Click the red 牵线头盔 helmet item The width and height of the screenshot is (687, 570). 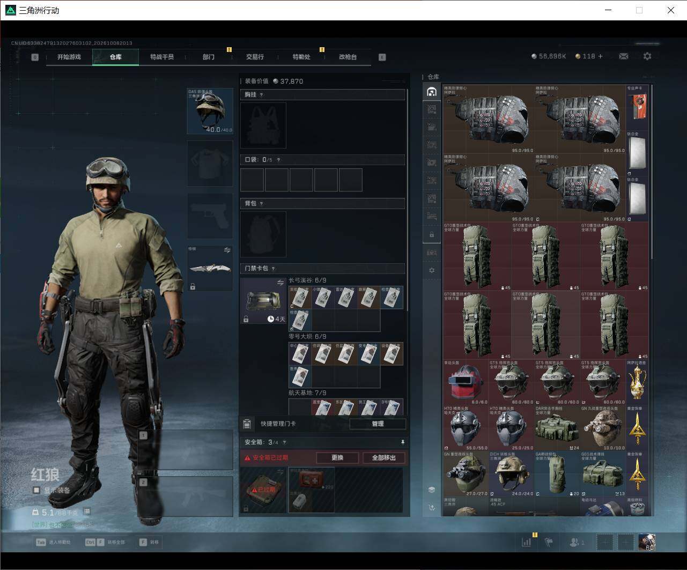tap(466, 382)
